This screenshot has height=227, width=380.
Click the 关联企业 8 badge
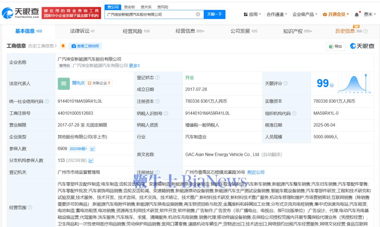tap(99, 83)
